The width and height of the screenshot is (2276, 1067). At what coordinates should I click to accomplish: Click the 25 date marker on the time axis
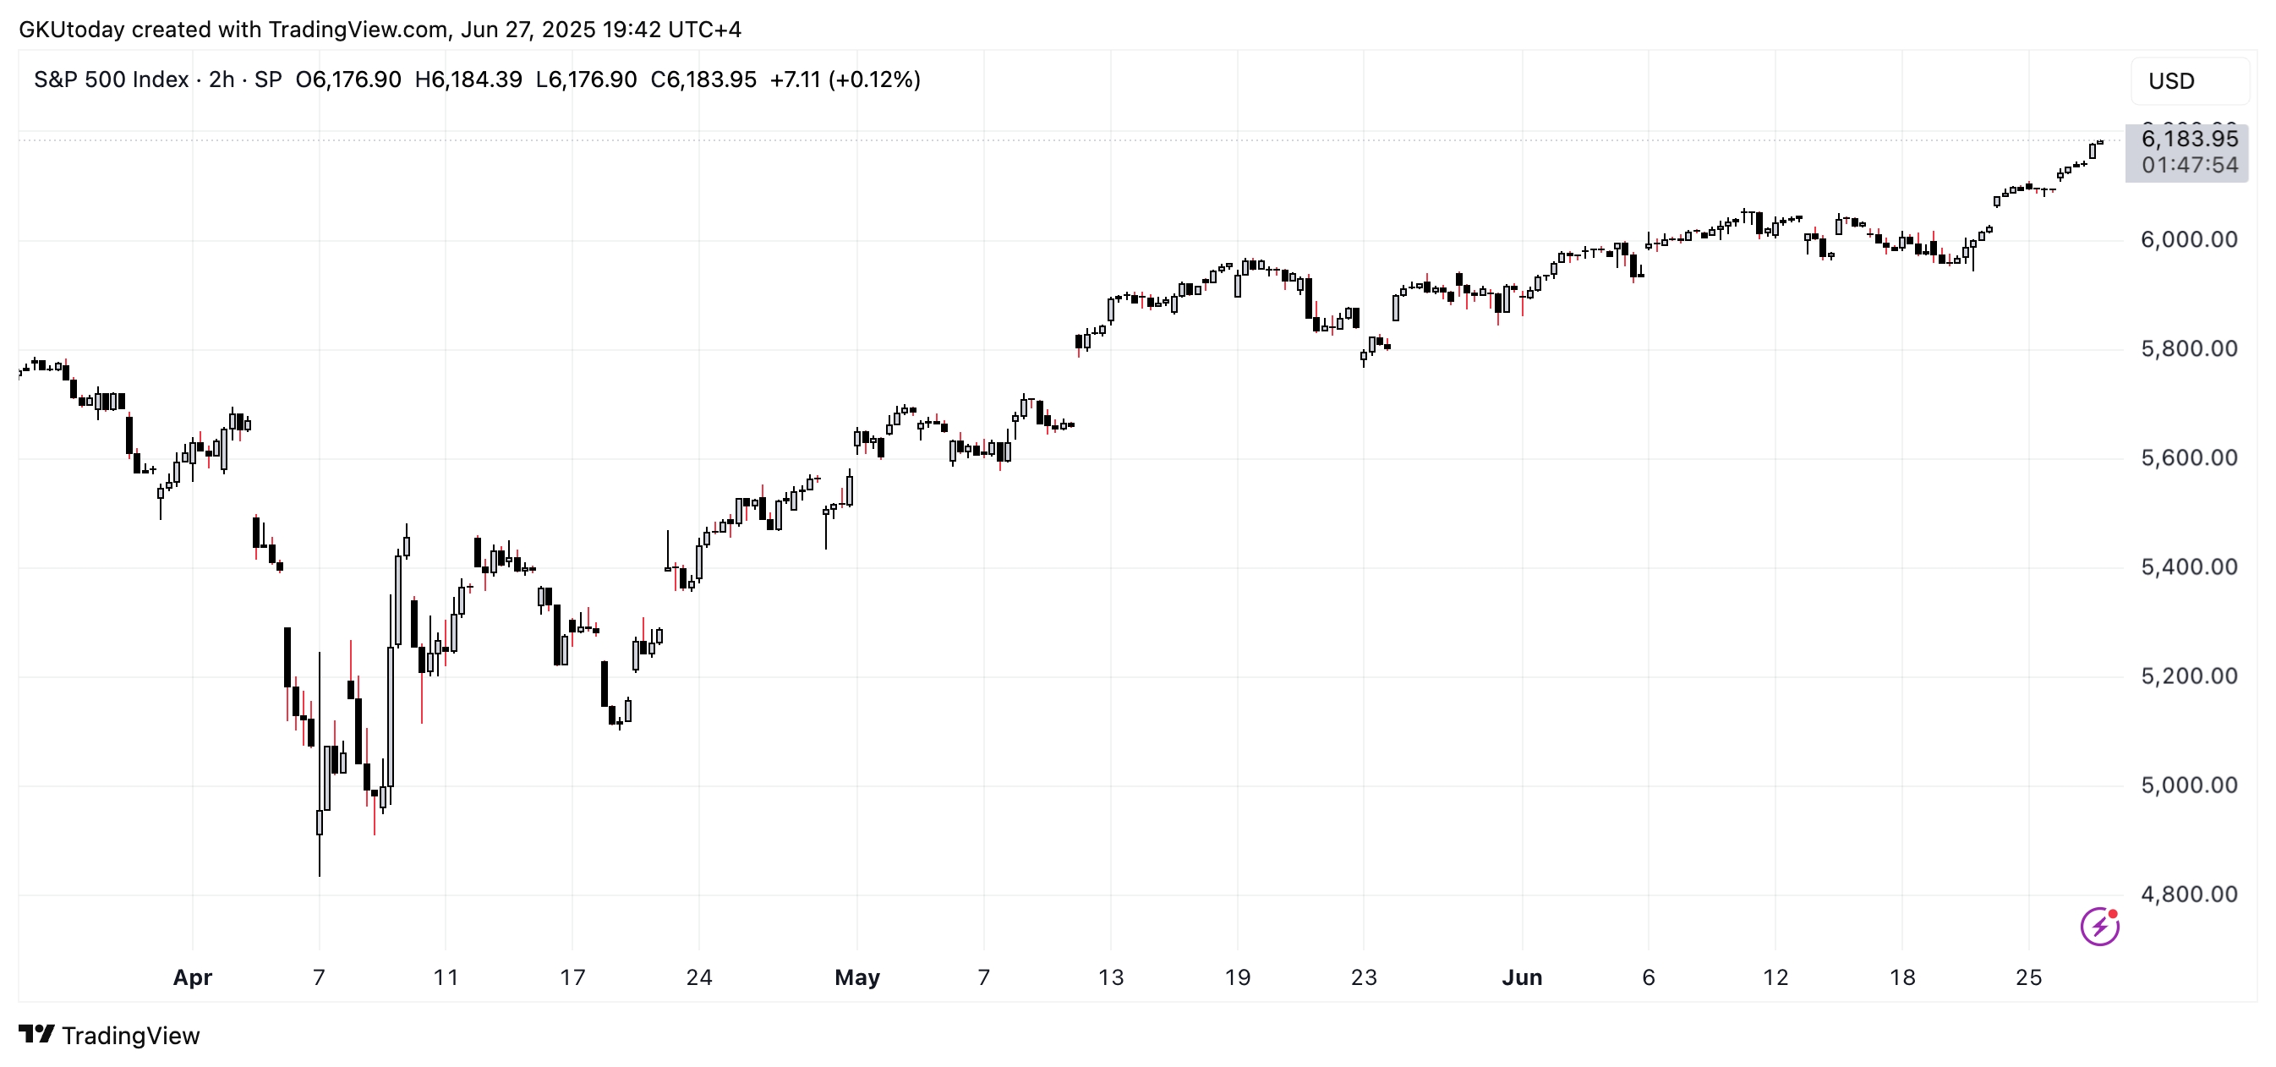2028,977
